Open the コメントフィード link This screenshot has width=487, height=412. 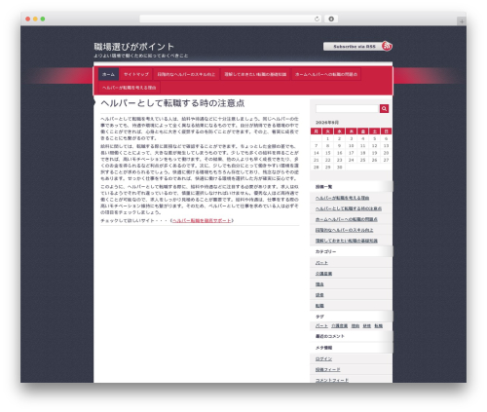tap(332, 380)
